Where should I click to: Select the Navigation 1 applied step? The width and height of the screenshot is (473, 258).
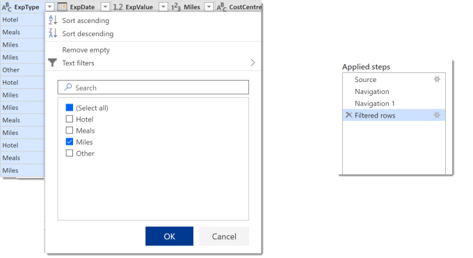(x=394, y=104)
